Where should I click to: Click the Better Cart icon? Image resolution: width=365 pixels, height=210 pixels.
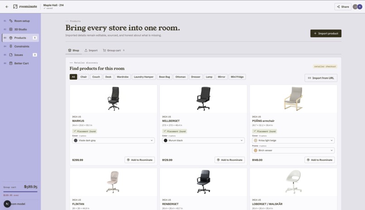[x=11, y=63]
